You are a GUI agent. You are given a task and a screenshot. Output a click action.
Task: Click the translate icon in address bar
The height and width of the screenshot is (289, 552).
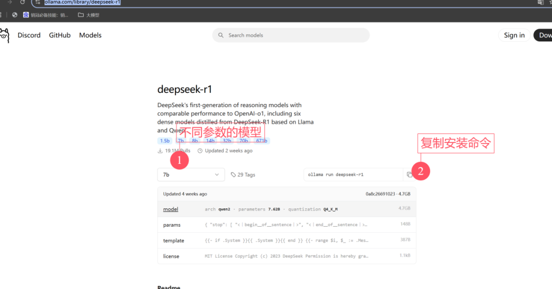coord(540,2)
